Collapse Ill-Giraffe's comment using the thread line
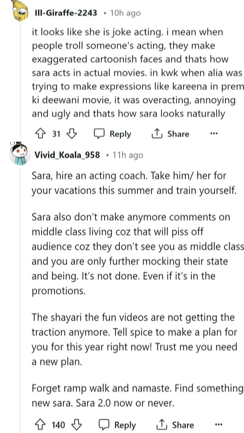 click(x=19, y=77)
